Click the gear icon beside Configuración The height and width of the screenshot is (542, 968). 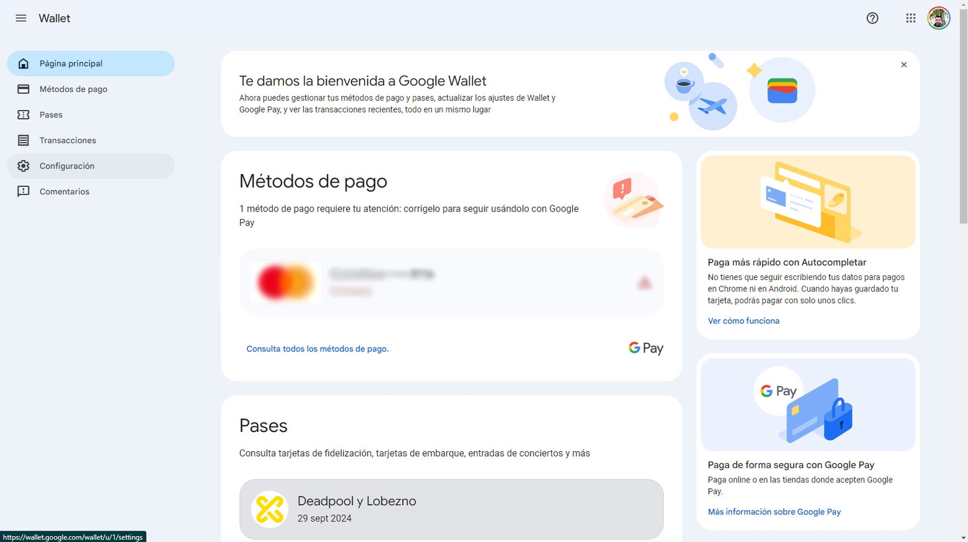click(24, 166)
